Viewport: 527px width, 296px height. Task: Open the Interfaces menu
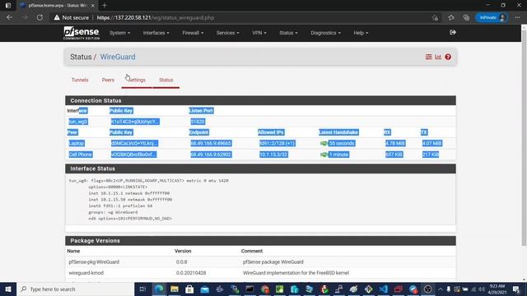click(156, 33)
